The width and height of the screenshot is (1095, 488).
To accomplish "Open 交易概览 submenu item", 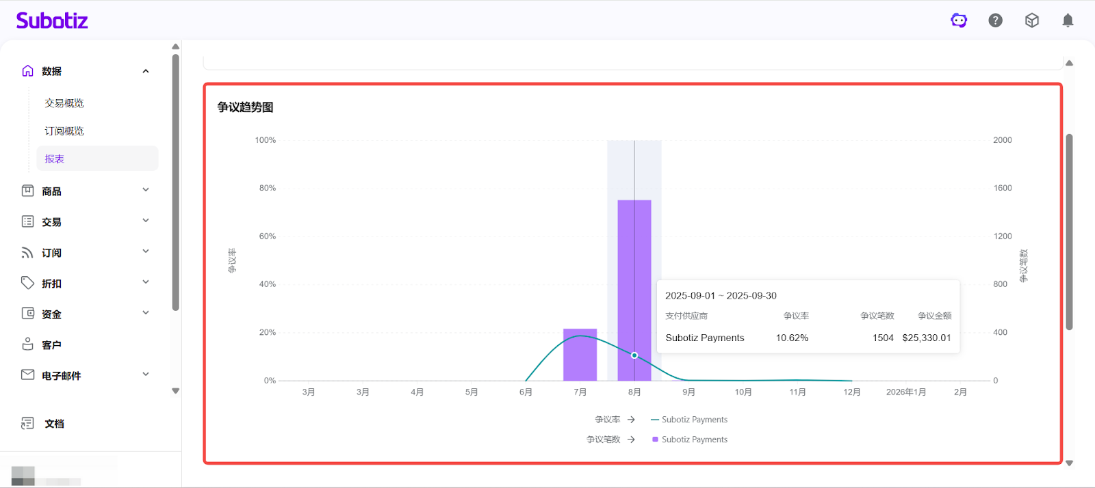I will (x=64, y=103).
